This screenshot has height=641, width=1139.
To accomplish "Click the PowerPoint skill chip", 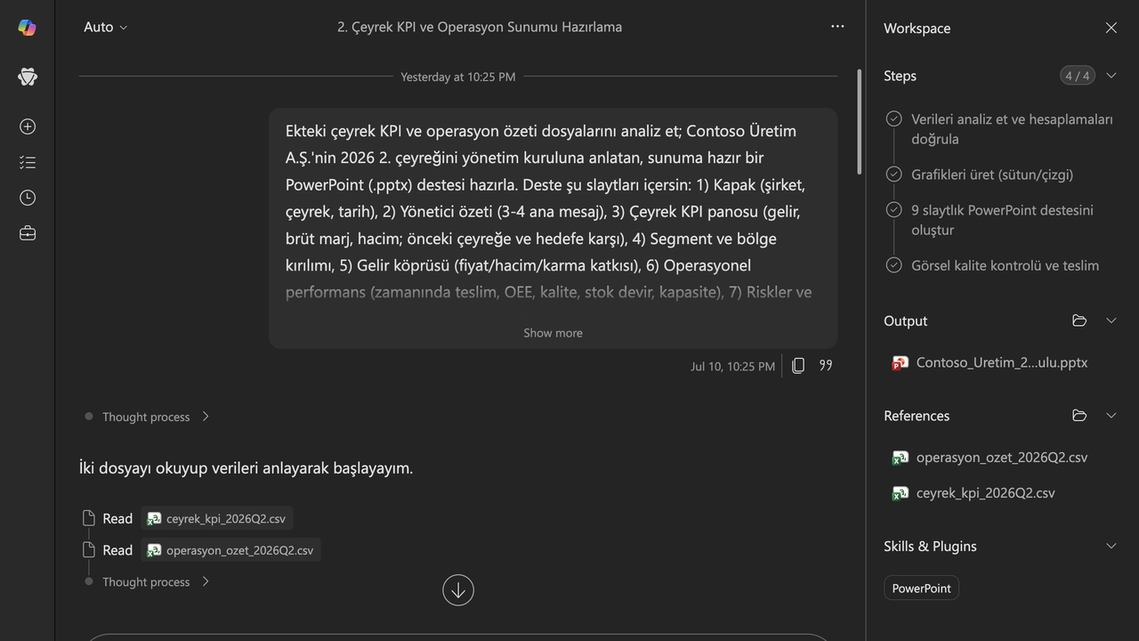I will coord(921,588).
